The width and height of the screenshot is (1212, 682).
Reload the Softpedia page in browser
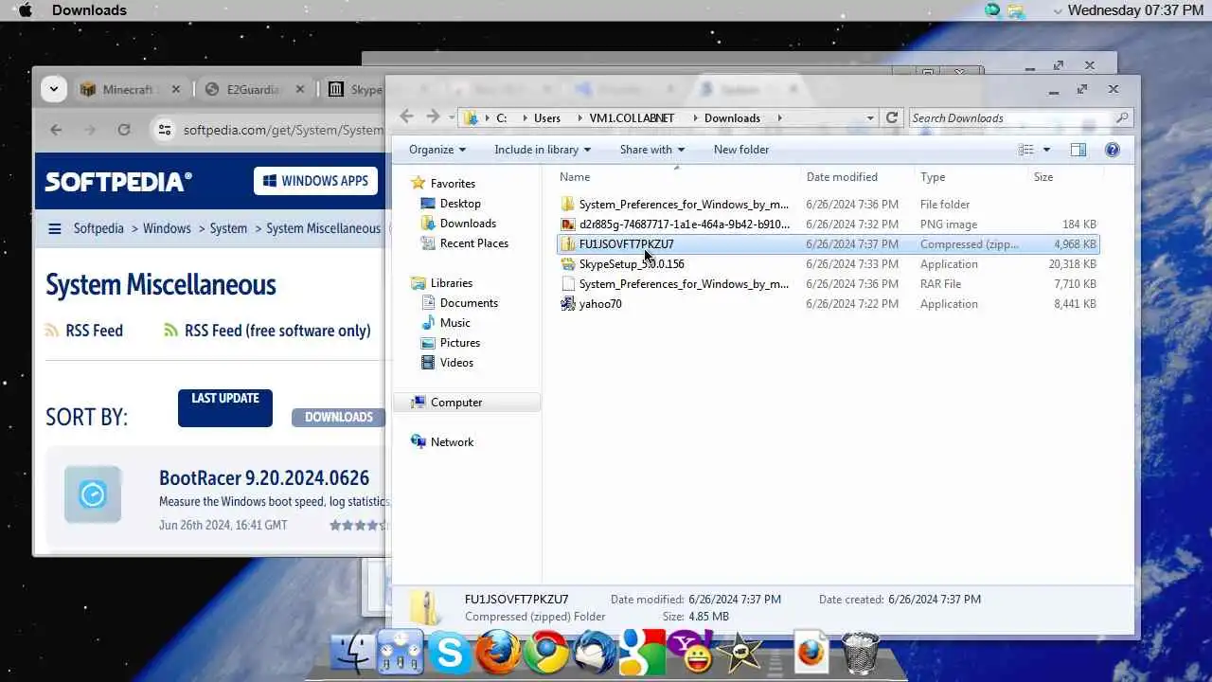(124, 130)
